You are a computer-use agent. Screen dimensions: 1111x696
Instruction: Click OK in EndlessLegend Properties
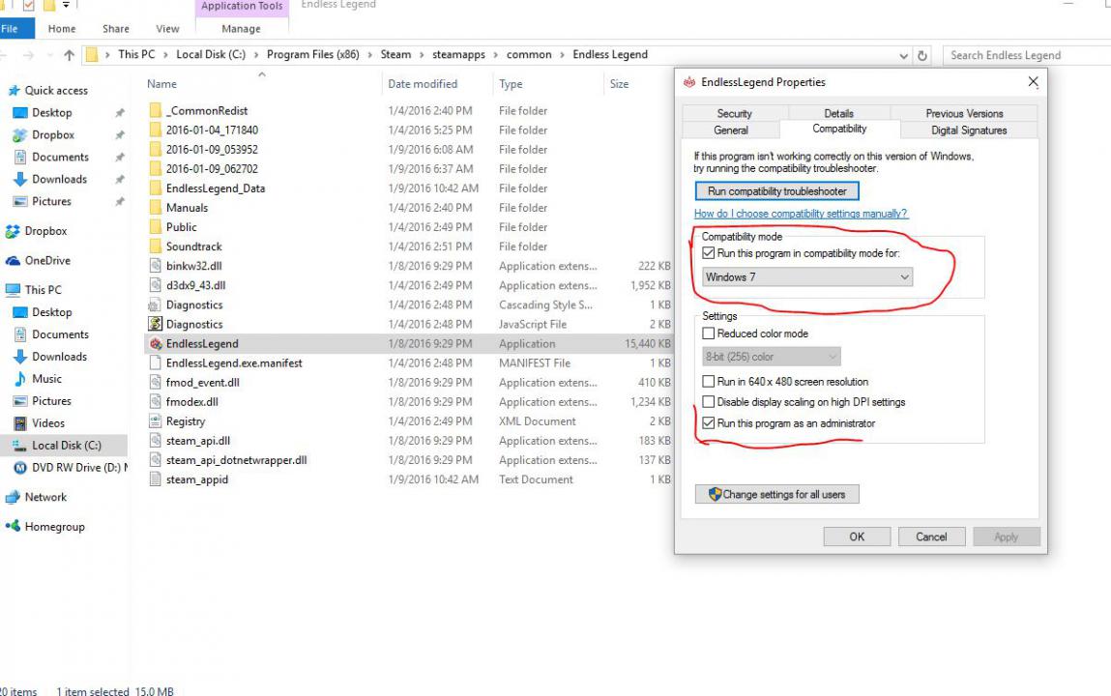857,536
